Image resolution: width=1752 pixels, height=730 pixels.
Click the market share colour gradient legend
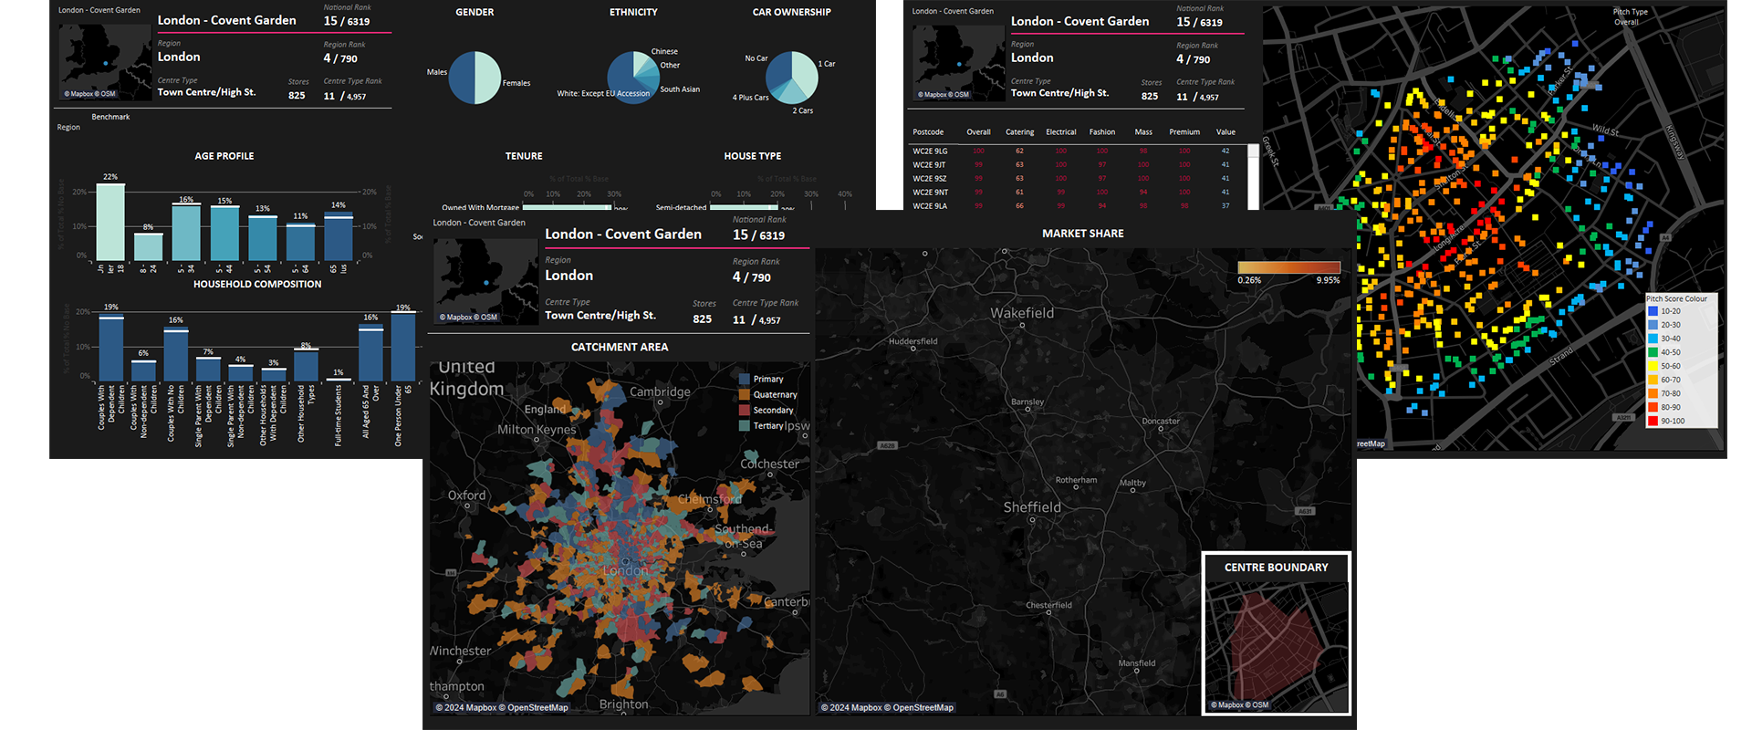(x=1288, y=267)
